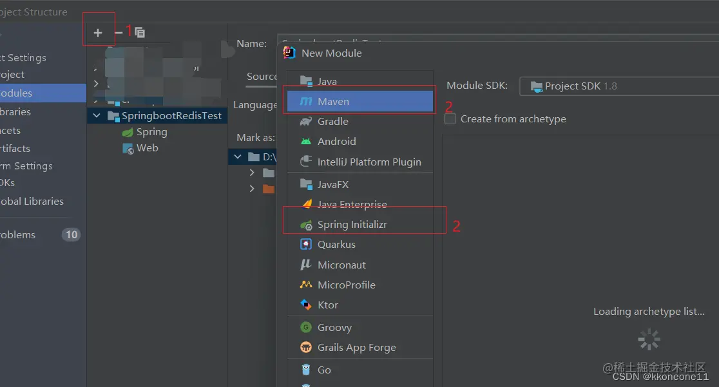719x387 pixels.
Task: Open Modules in the settings sidebar
Action: pyautogui.click(x=43, y=93)
